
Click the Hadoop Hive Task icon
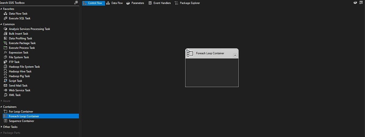pyautogui.click(x=5, y=71)
